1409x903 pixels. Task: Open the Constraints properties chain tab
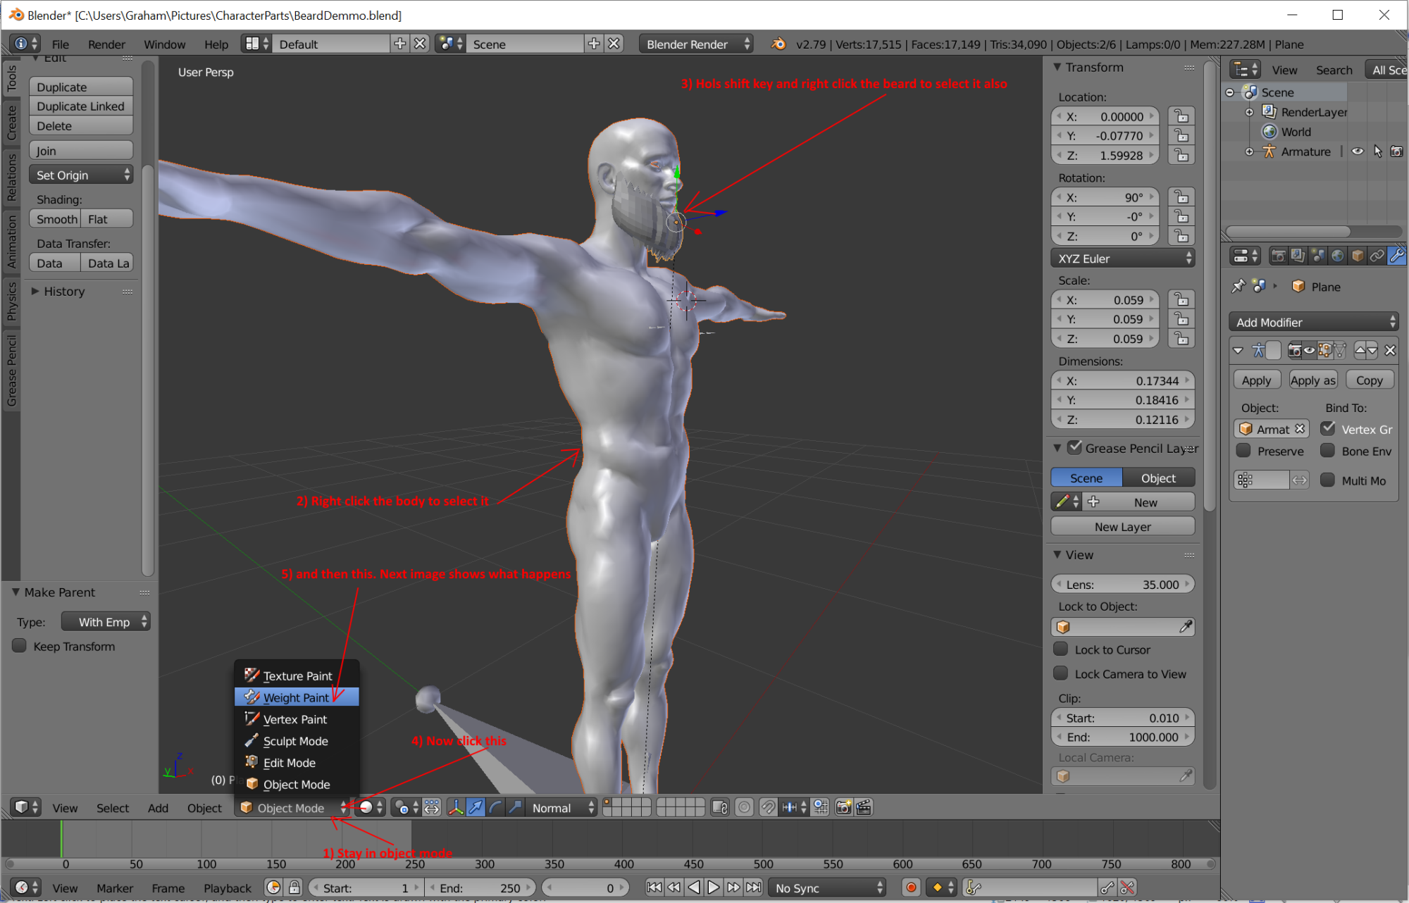pos(1377,256)
